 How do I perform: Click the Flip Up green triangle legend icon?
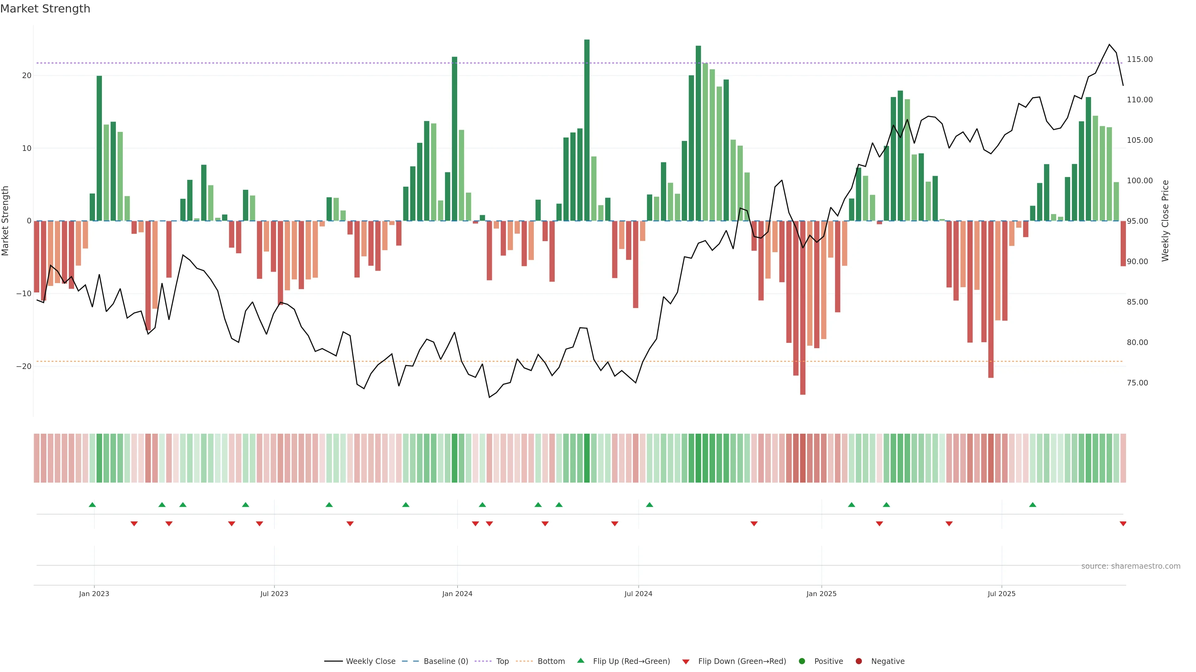click(580, 661)
